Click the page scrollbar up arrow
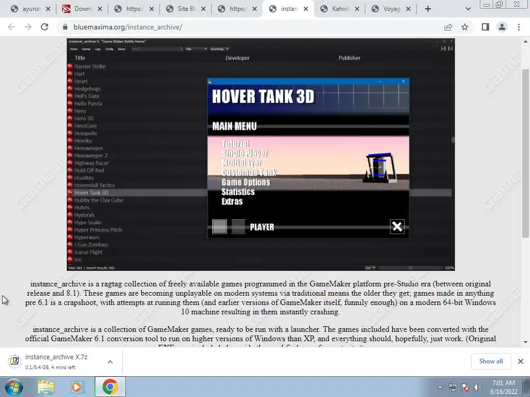Image resolution: width=530 pixels, height=397 pixels. [x=525, y=41]
